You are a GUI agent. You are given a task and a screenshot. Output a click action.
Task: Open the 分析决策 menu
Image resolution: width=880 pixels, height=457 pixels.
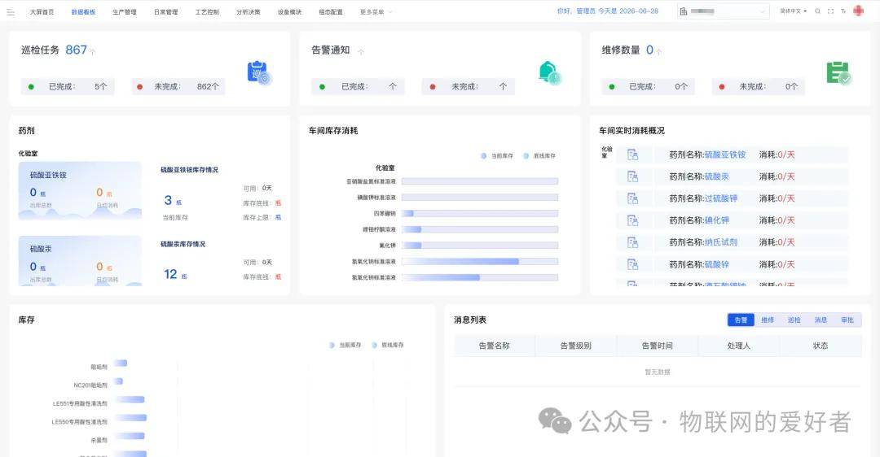click(248, 11)
